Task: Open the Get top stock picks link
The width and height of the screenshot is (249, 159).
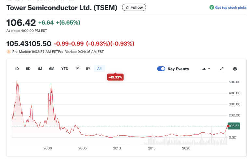Action: [231, 7]
